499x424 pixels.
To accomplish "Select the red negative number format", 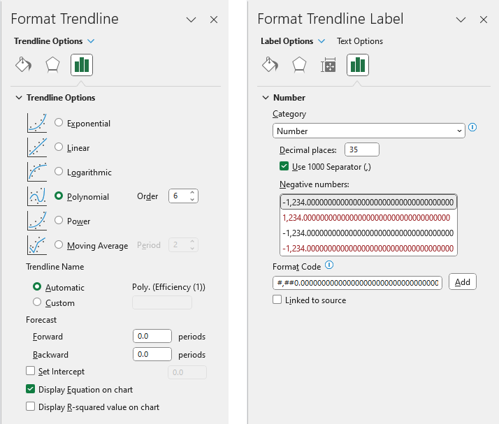I will (x=368, y=217).
